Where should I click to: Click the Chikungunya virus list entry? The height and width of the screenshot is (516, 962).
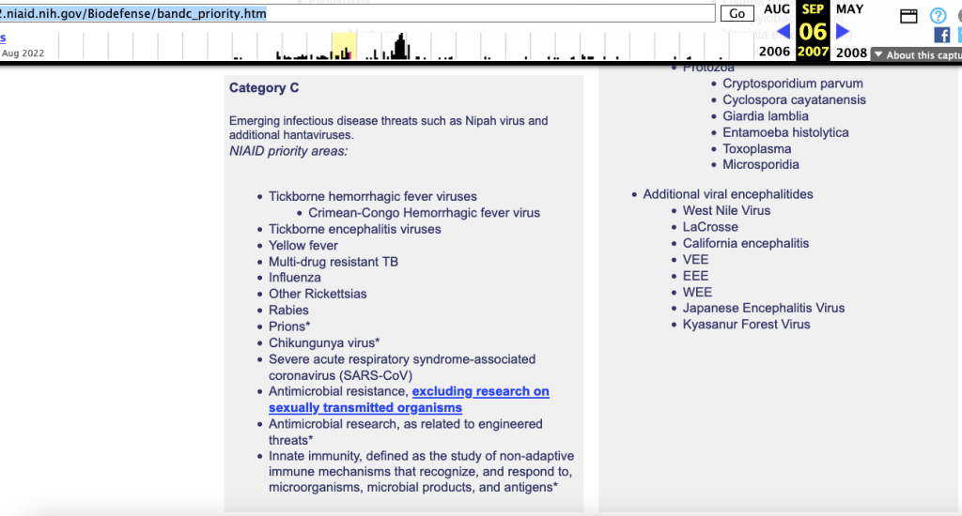pyautogui.click(x=324, y=342)
